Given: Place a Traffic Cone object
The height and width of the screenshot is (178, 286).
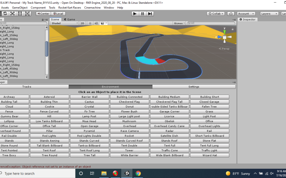Looking at the screenshot, I should (x=169, y=150).
